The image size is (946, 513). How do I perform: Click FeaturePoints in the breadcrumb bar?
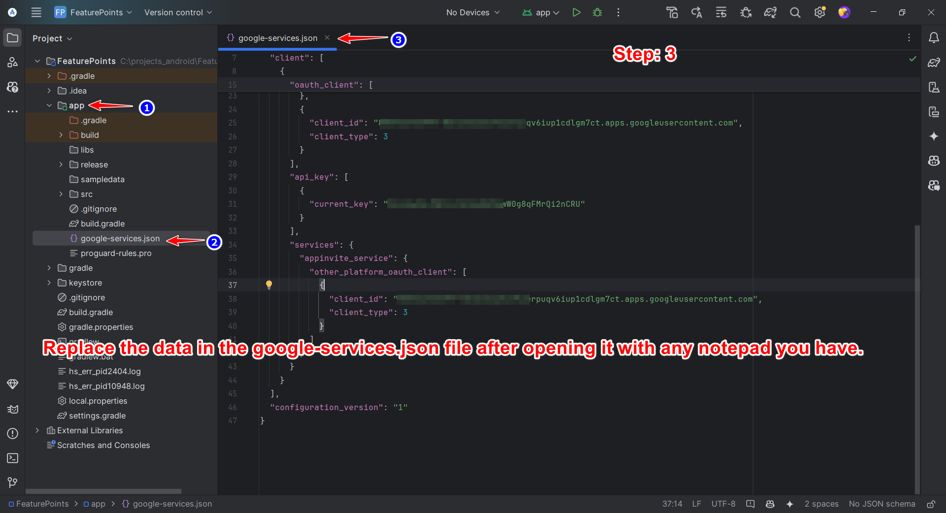[x=42, y=504]
